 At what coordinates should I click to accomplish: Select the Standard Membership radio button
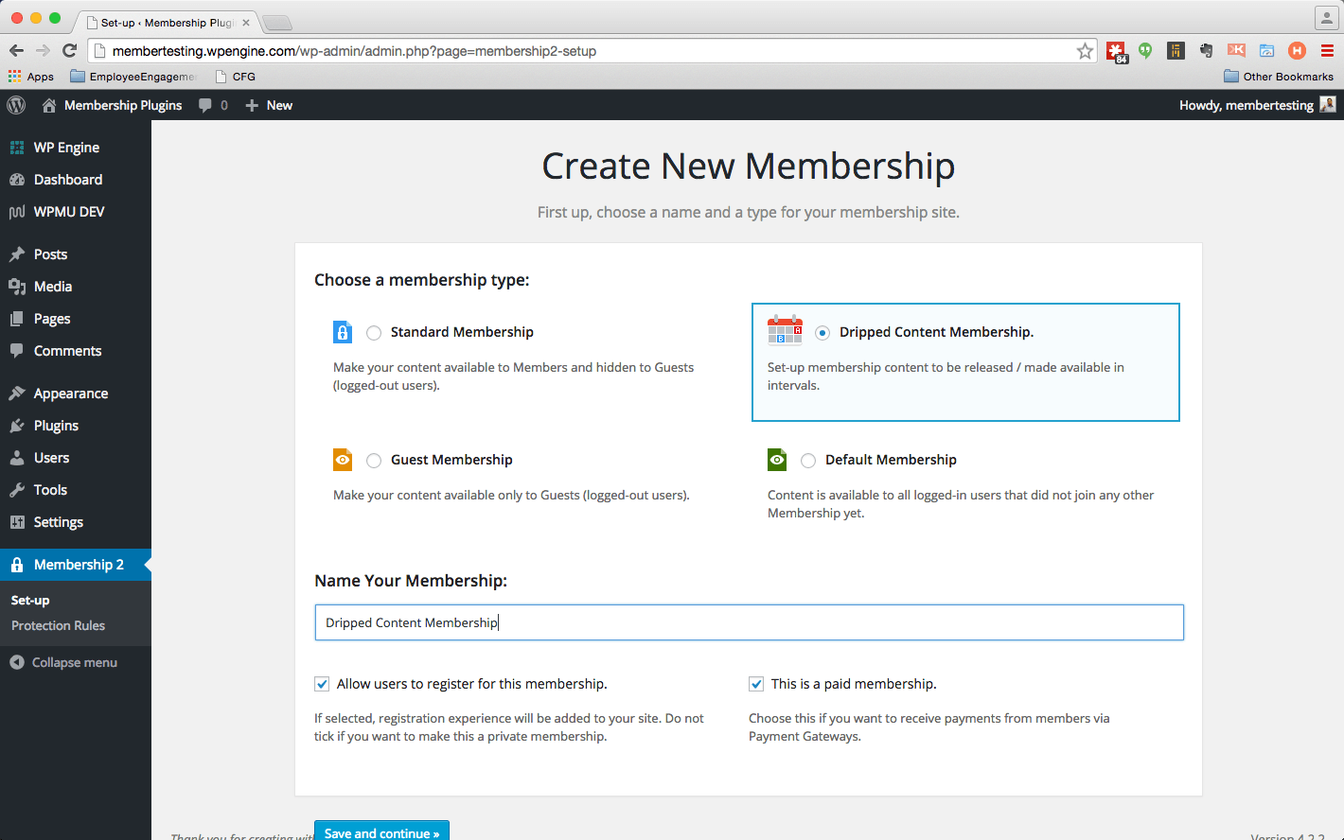tap(374, 333)
